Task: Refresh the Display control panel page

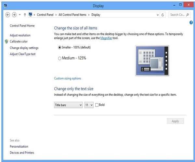Action: [x=163, y=15]
